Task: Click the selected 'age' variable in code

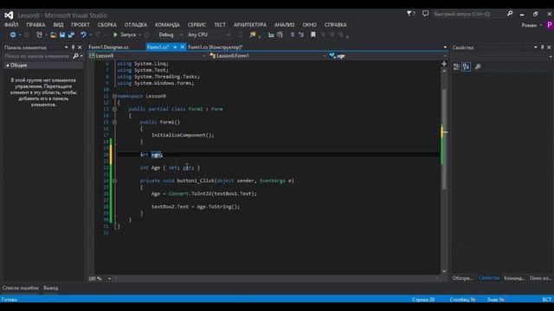Action: pos(156,155)
